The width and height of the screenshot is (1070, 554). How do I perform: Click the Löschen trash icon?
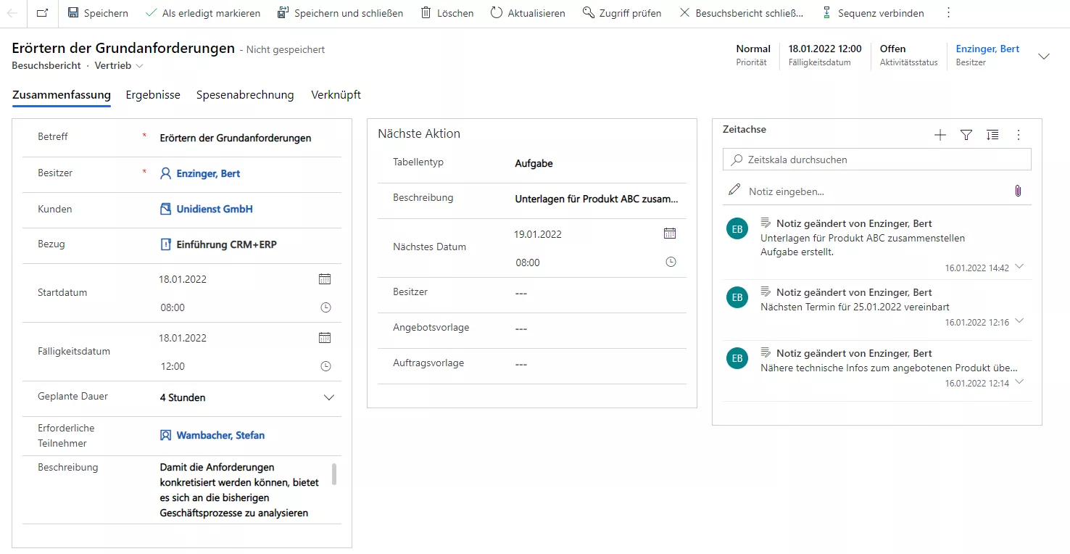(x=426, y=13)
